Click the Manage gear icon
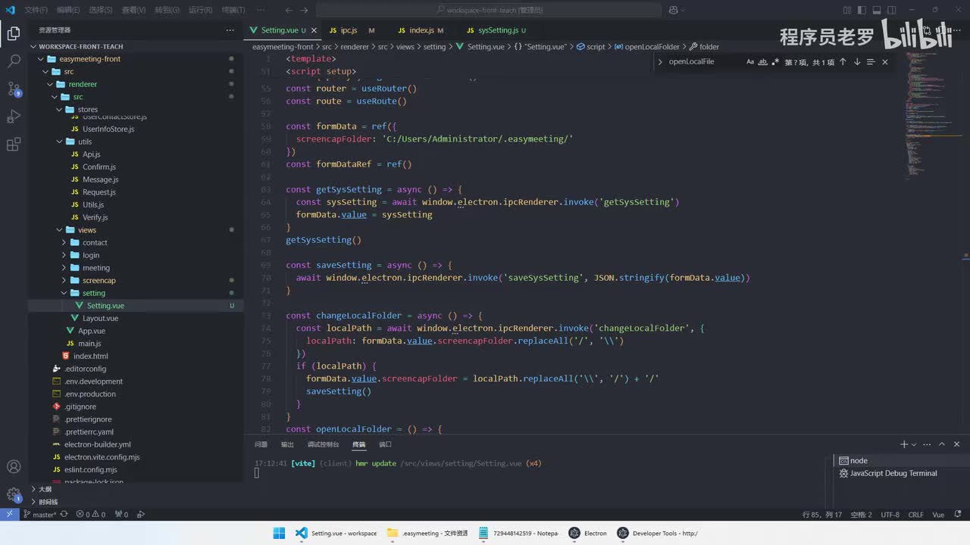 (x=14, y=494)
